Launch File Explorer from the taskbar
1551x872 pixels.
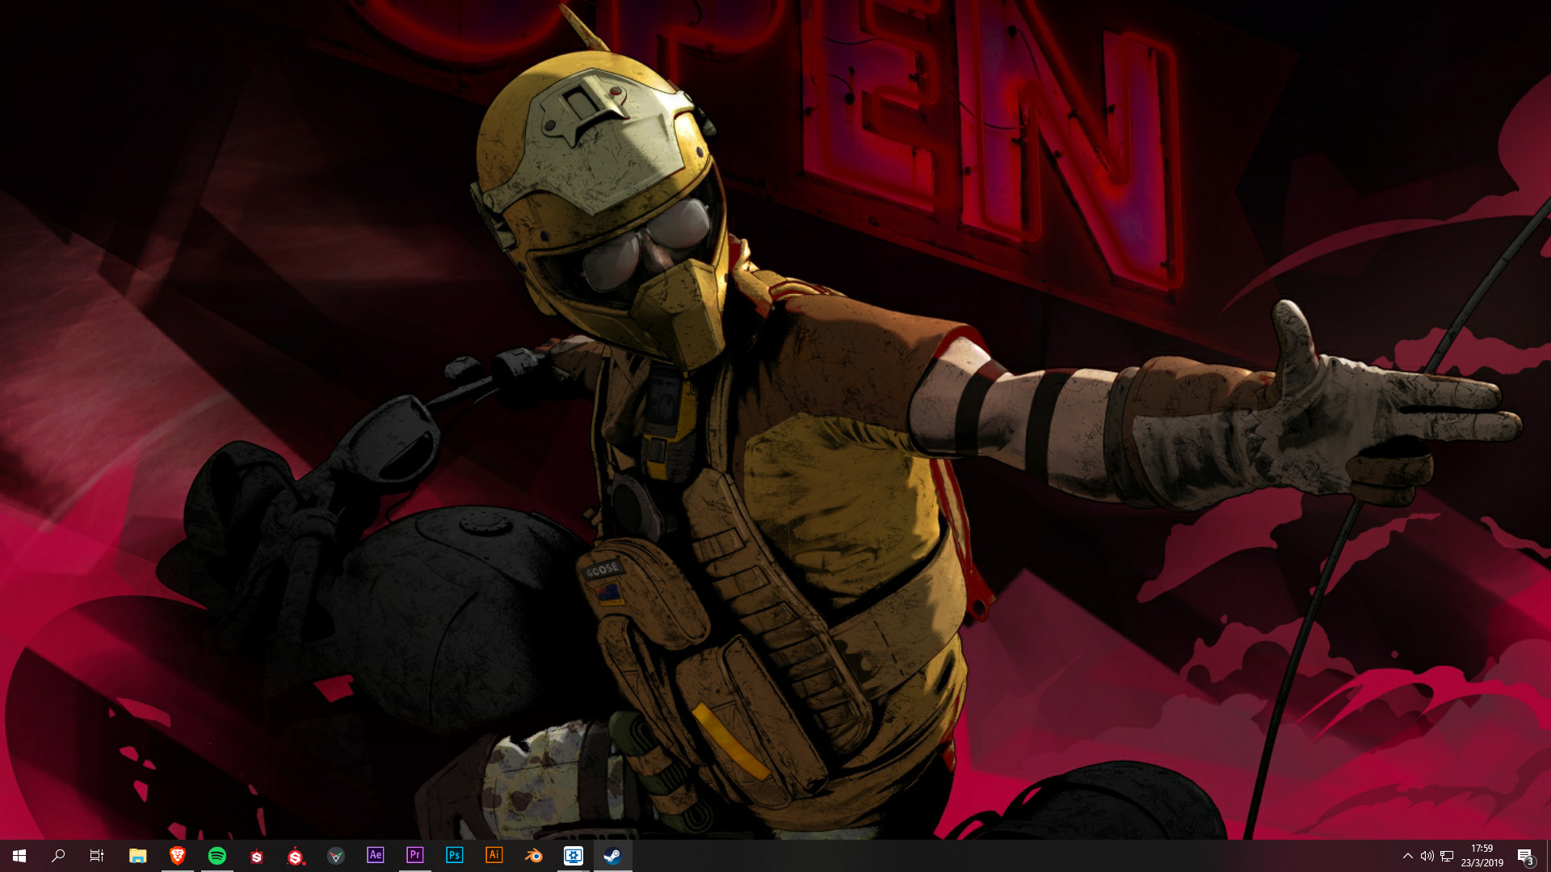[138, 856]
